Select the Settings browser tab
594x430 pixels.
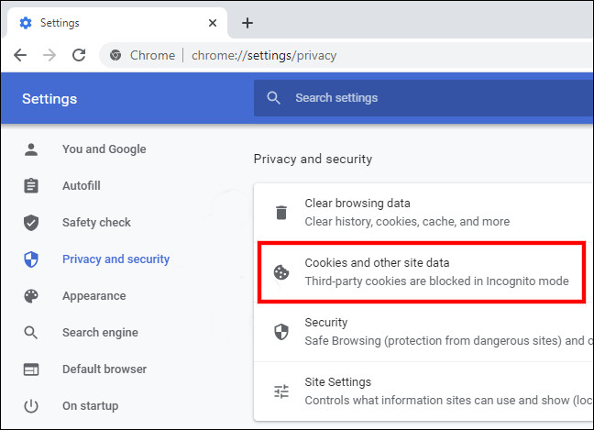pyautogui.click(x=115, y=23)
